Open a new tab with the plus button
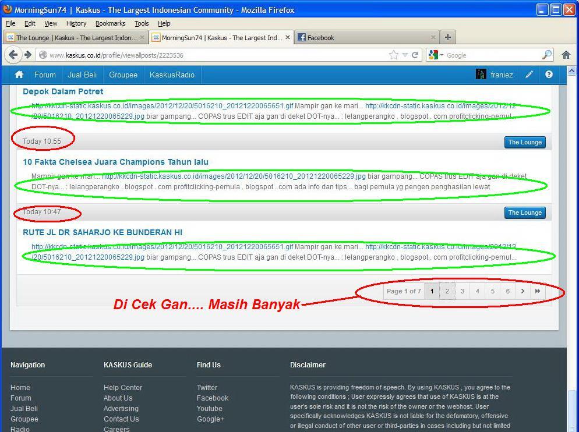 448,37
